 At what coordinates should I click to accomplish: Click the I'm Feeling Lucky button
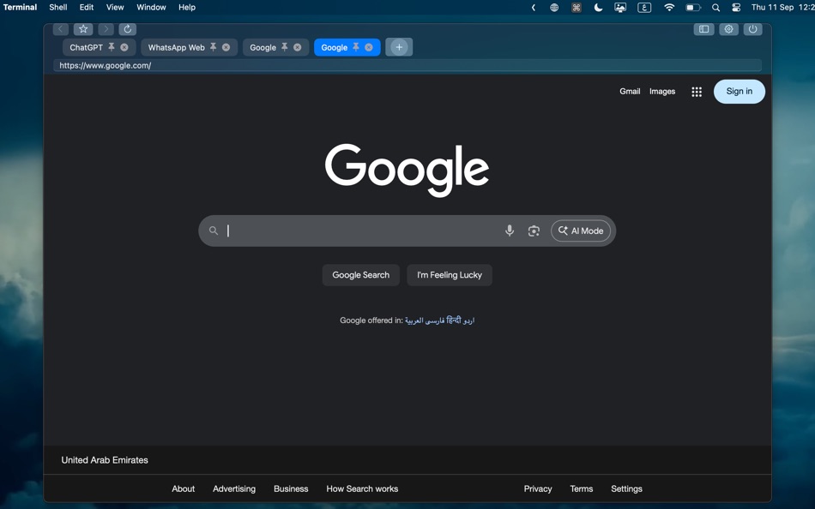[x=450, y=275]
